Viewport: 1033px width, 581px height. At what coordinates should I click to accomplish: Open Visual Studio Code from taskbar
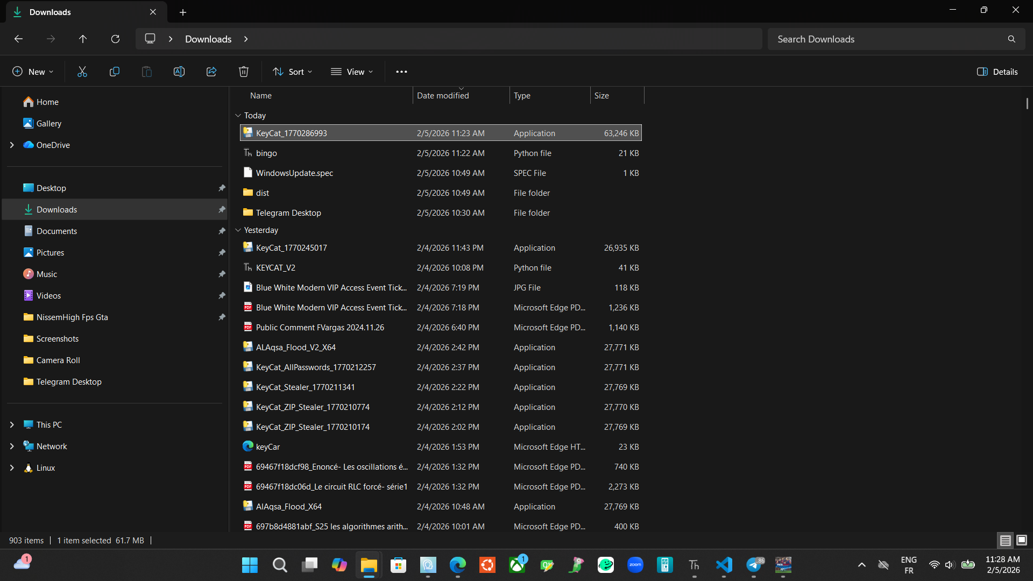(x=724, y=565)
